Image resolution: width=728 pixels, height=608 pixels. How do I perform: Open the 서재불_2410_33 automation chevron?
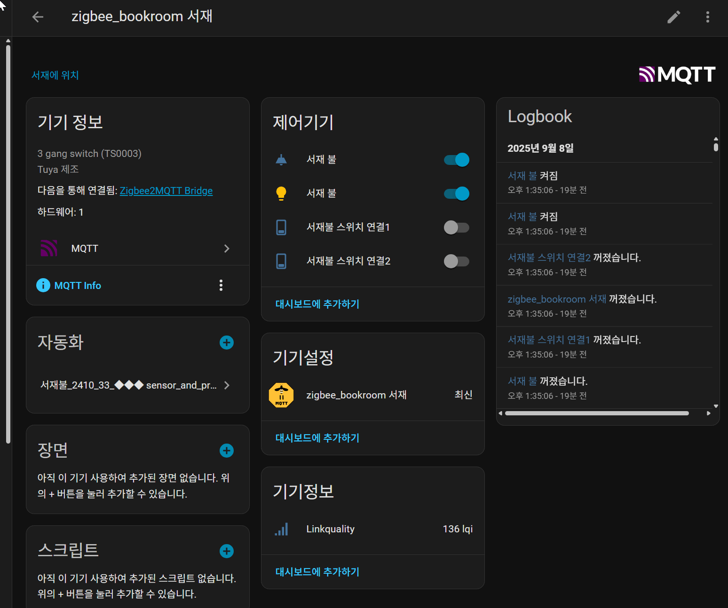coord(227,385)
